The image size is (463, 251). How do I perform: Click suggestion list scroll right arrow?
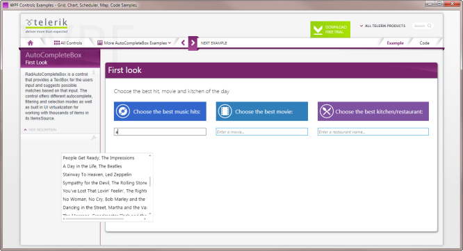coord(145,219)
